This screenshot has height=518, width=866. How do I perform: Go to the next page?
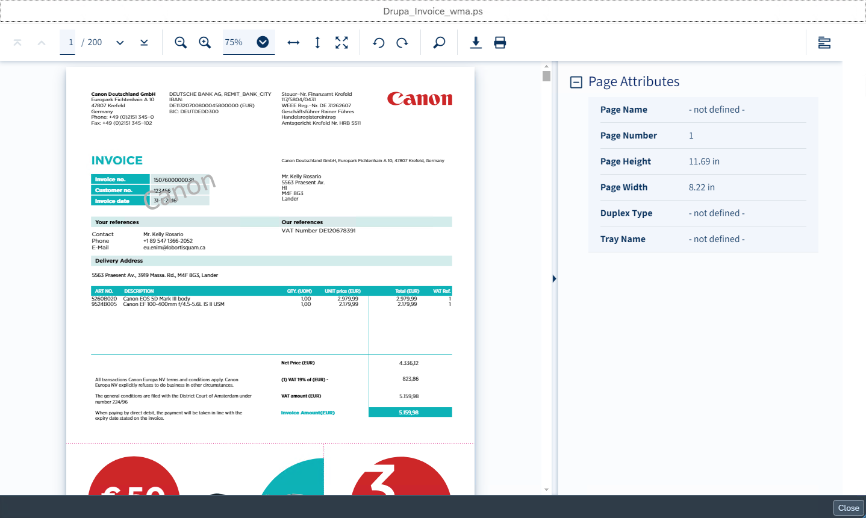[120, 42]
